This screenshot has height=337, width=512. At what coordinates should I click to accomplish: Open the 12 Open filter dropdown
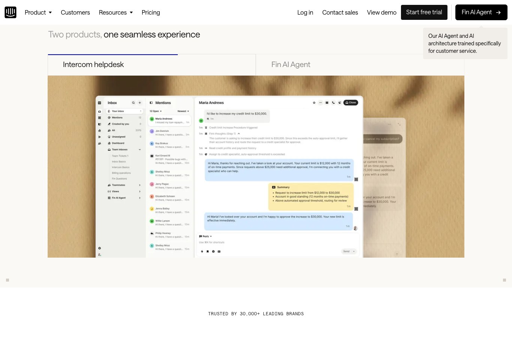tap(156, 111)
